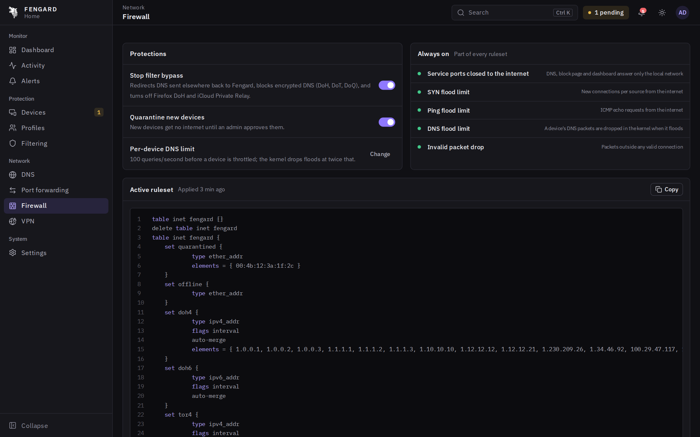Image resolution: width=700 pixels, height=437 pixels.
Task: Click the Ctrl K shortcut hint
Action: [x=563, y=13]
